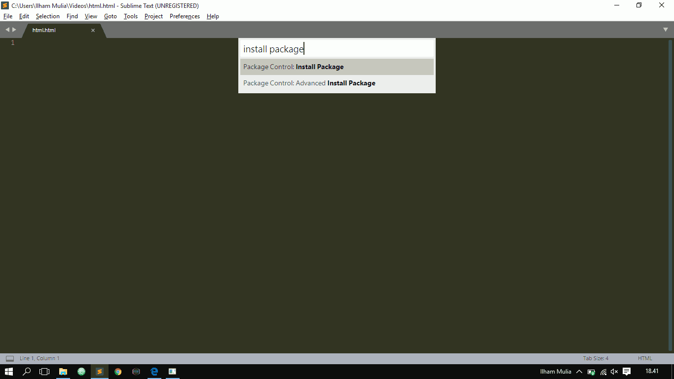Viewport: 674px width, 379px height.
Task: Open the View menu
Action: point(91,16)
